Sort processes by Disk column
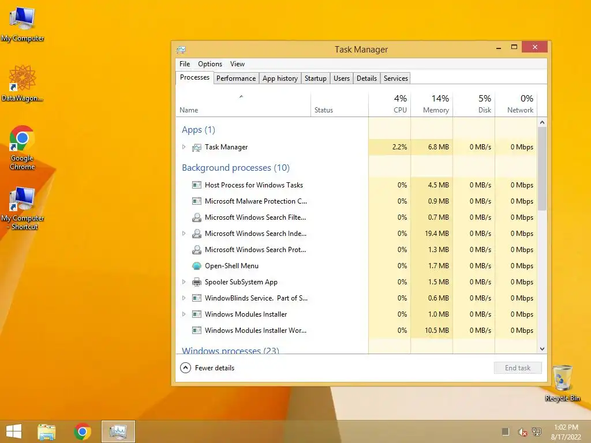The height and width of the screenshot is (443, 591). coord(474,104)
